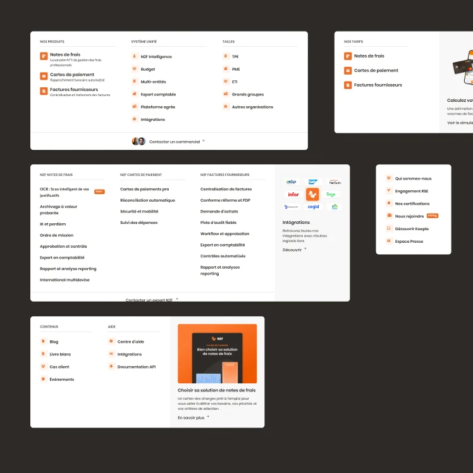The width and height of the screenshot is (473, 473).
Task: Open Demande d'achats entry
Action: tap(219, 211)
